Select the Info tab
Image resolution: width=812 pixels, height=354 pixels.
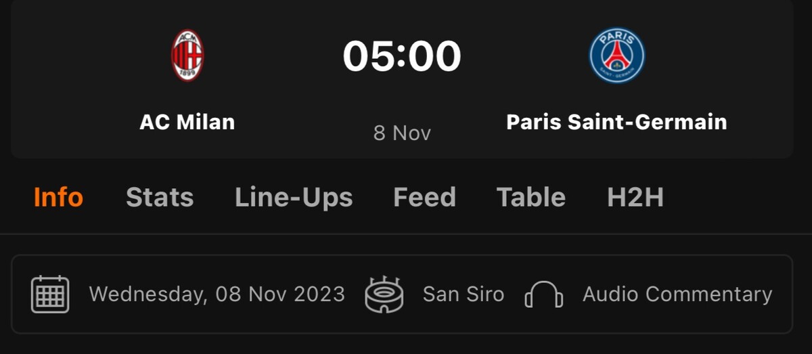(x=58, y=198)
